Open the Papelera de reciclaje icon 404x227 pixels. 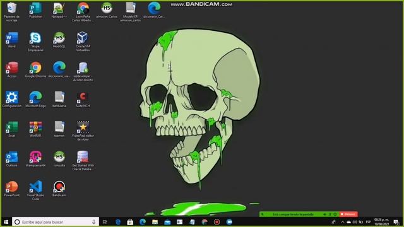click(x=11, y=12)
